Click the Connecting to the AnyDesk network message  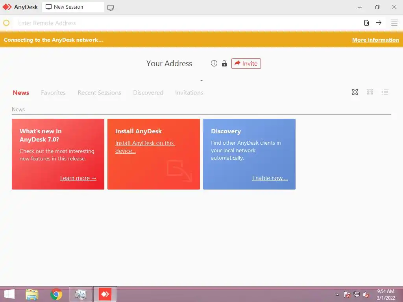(x=53, y=40)
